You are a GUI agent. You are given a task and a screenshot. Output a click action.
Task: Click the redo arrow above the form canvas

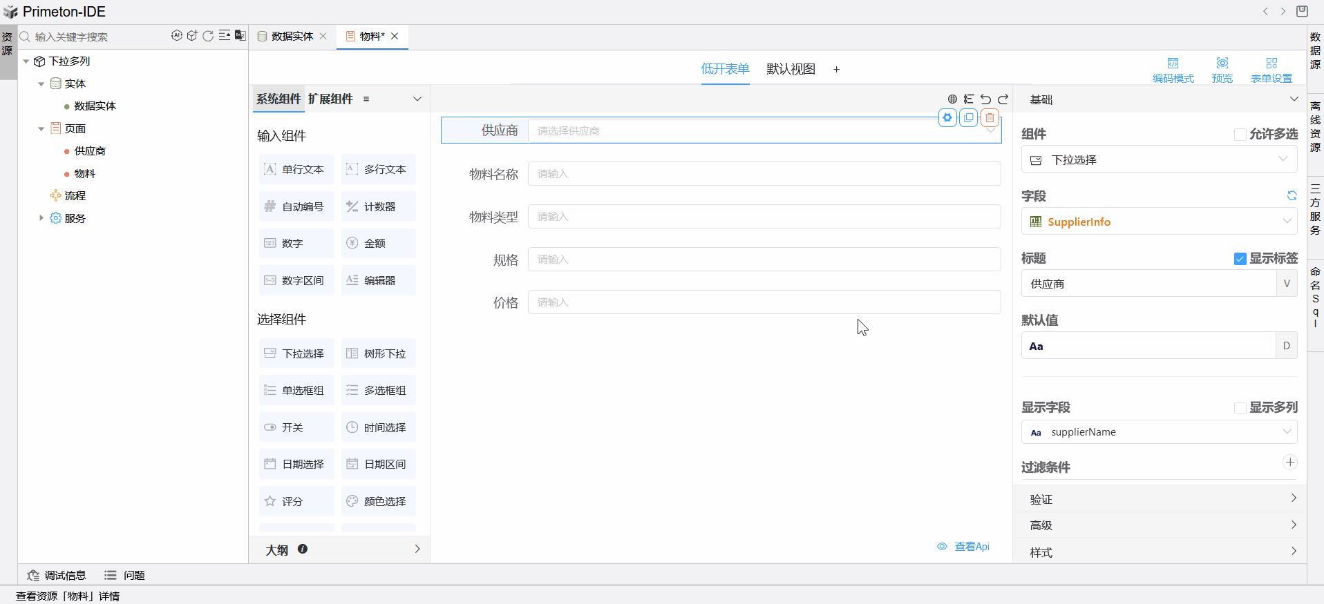pyautogui.click(x=1003, y=99)
